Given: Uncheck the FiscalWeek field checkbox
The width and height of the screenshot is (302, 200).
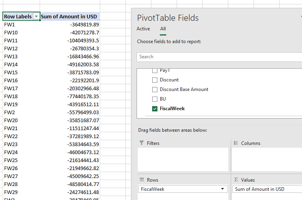Looking at the screenshot, I should point(155,109).
